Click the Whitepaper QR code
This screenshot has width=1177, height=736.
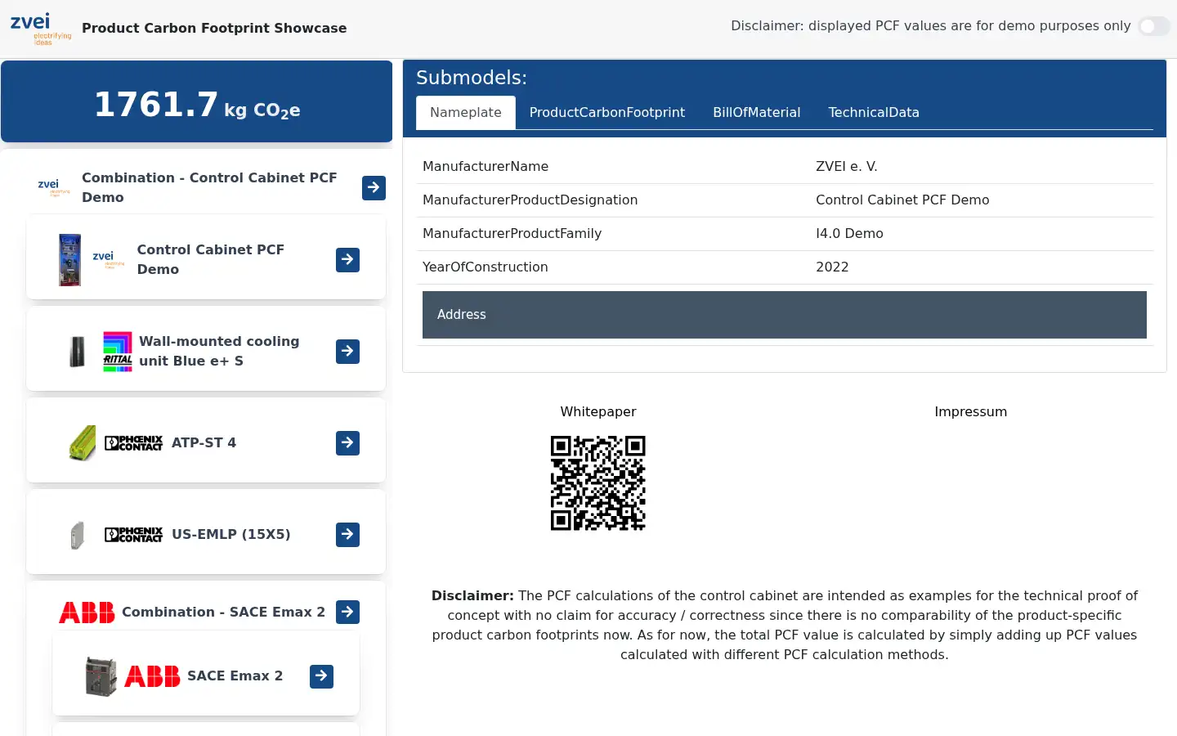(x=598, y=483)
